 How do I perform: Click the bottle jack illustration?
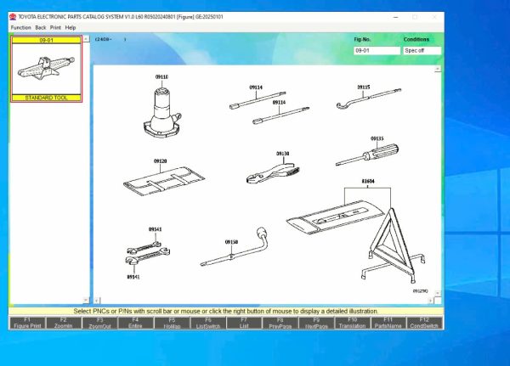point(161,112)
